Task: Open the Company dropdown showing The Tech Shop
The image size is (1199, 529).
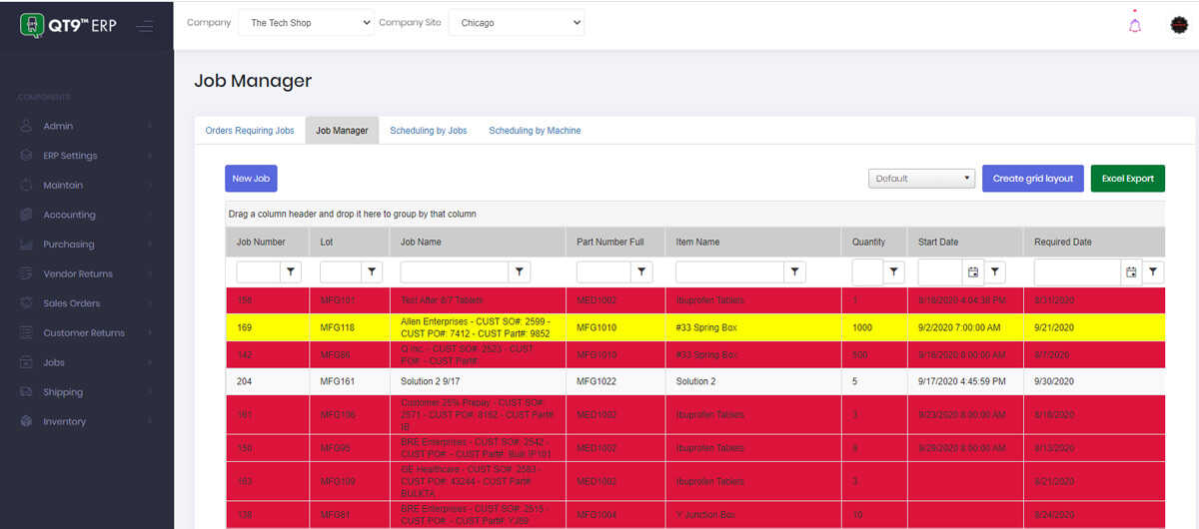Action: (x=305, y=23)
